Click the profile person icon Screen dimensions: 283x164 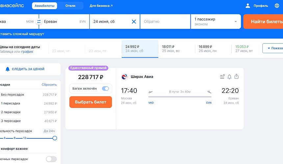(x=248, y=6)
